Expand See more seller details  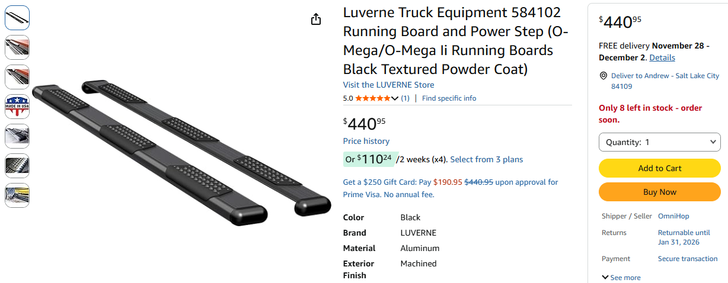click(621, 278)
